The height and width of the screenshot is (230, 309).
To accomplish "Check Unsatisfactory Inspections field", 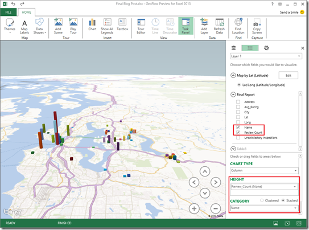I will pyautogui.click(x=238, y=138).
